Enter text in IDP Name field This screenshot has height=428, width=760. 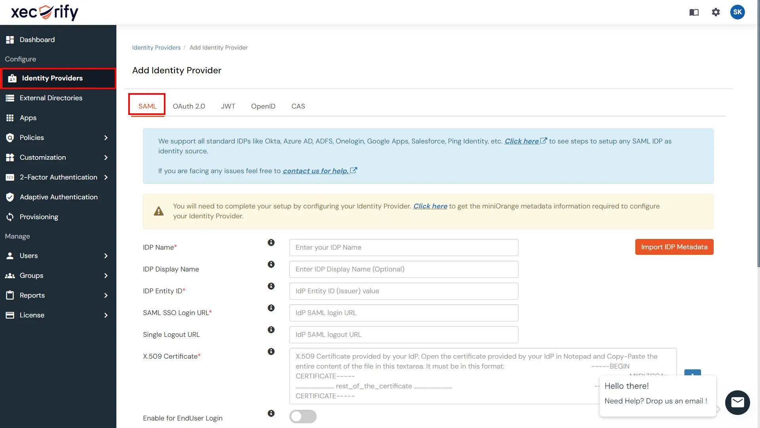[x=403, y=247]
